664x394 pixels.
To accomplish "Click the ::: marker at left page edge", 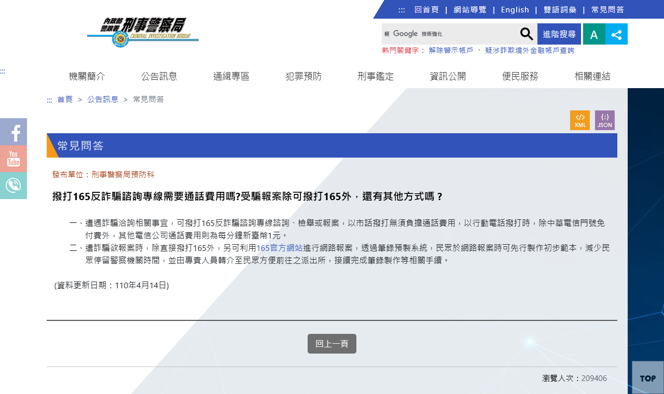I will (3, 72).
